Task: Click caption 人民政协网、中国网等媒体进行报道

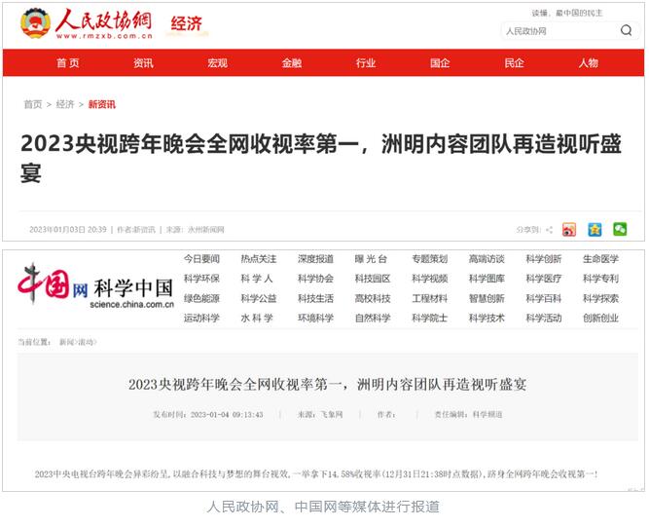Action: click(323, 507)
